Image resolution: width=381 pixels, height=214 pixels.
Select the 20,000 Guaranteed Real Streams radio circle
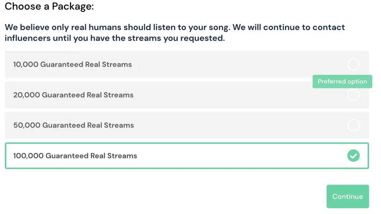(x=353, y=95)
